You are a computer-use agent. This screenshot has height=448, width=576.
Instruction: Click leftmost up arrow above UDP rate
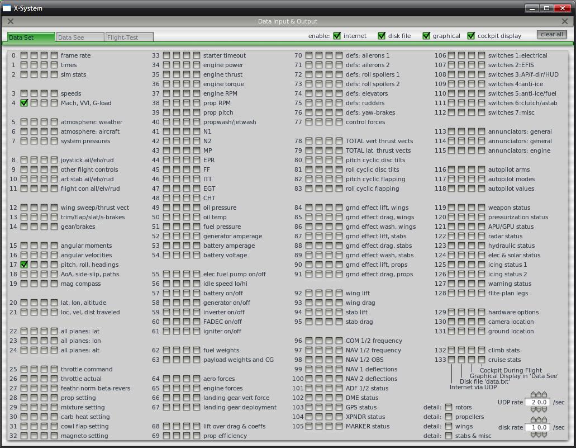[533, 395]
